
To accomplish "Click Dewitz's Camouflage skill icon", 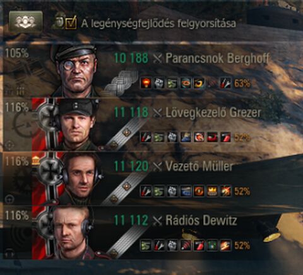I will (146, 245).
